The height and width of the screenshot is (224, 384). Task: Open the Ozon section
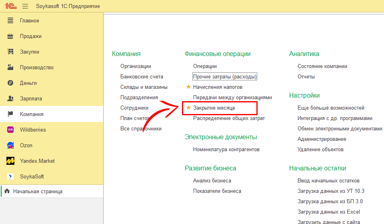tap(26, 146)
